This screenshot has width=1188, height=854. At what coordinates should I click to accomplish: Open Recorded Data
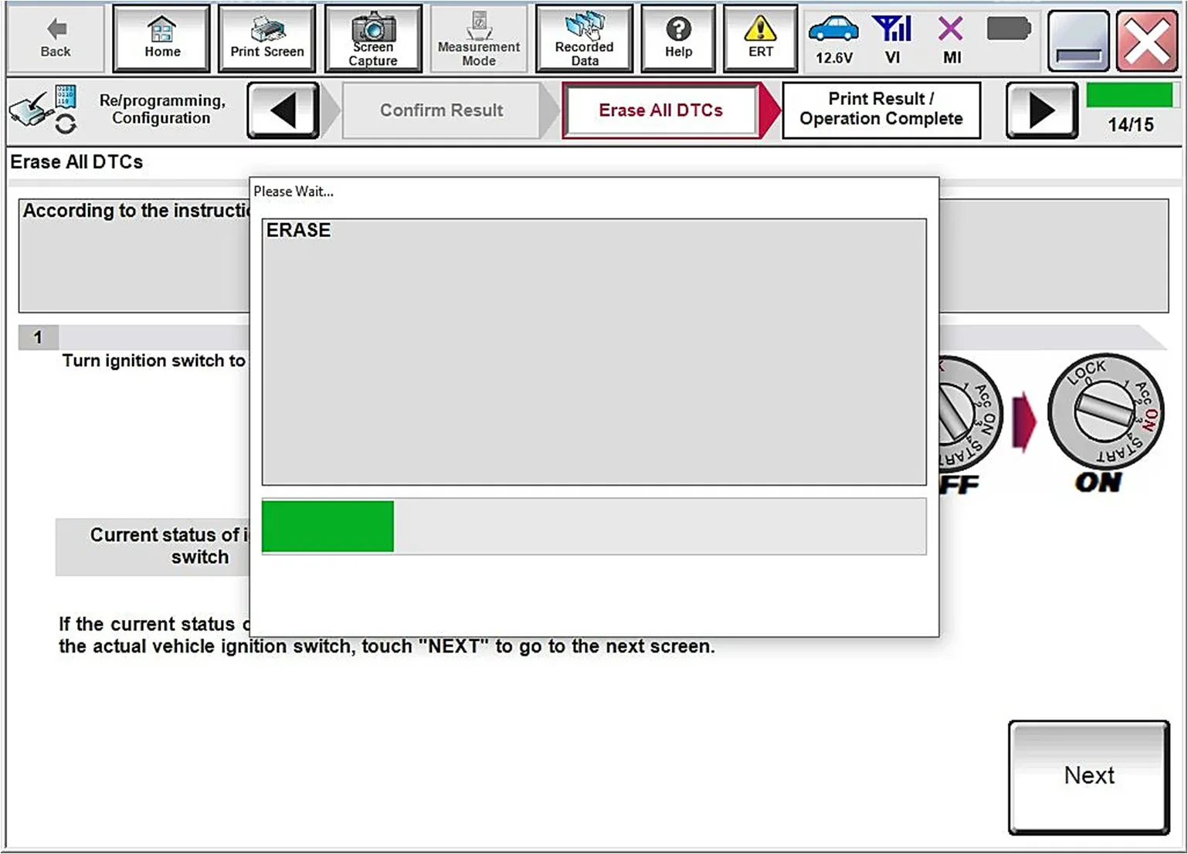(585, 39)
